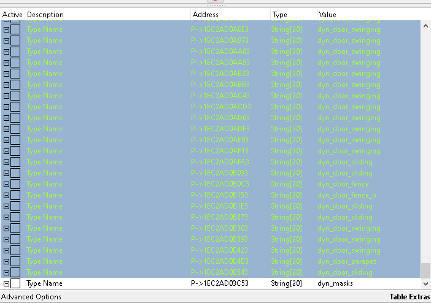Collapse the node for address 1EC2AD0ACD3

(x=6, y=107)
